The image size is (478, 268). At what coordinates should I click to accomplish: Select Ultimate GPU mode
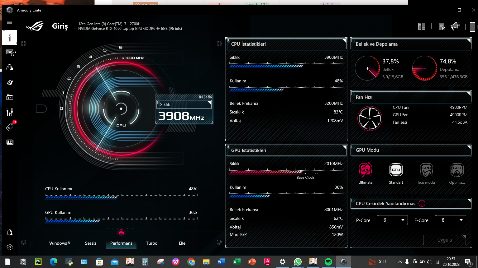point(366,173)
